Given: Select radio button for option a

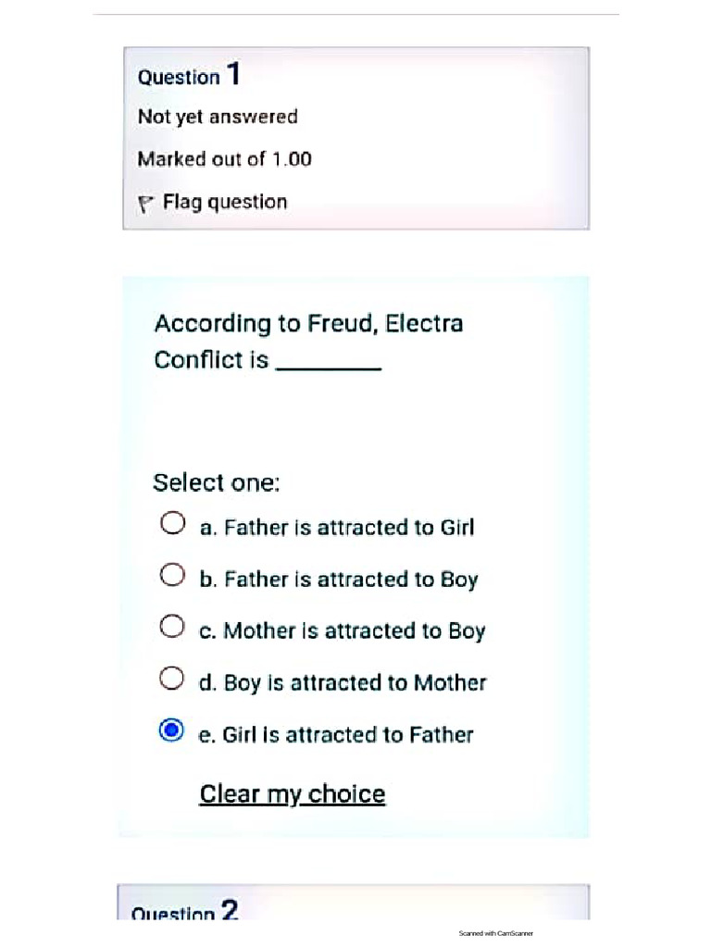Looking at the screenshot, I should coord(171,524).
